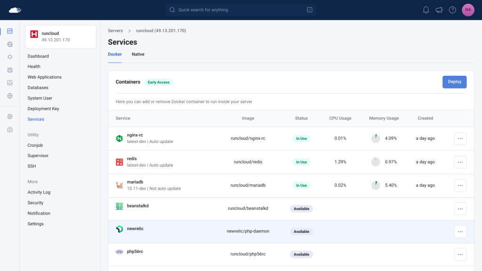The width and height of the screenshot is (482, 271).
Task: Open the help question mark icon
Action: pyautogui.click(x=452, y=10)
